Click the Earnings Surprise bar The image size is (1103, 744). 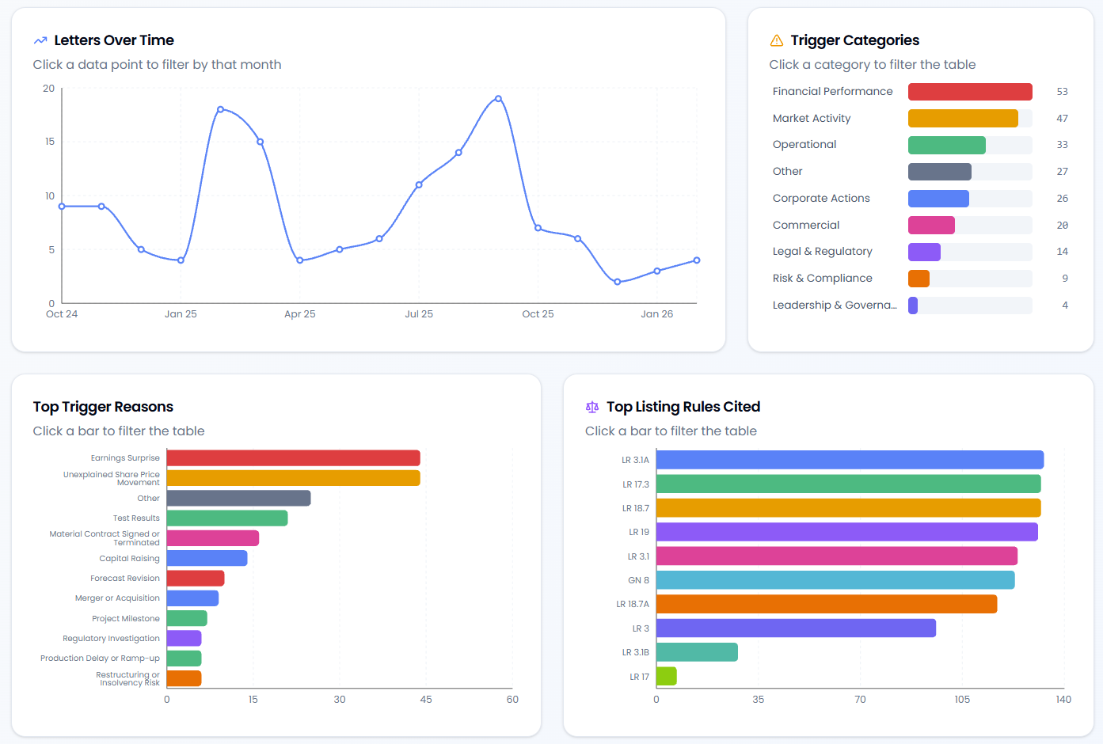coord(293,458)
